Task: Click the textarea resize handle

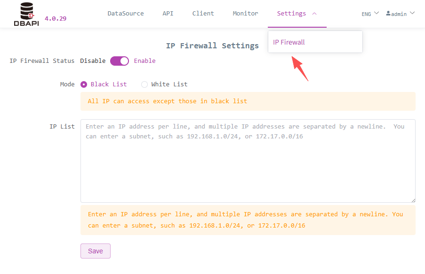Action: coord(413,201)
